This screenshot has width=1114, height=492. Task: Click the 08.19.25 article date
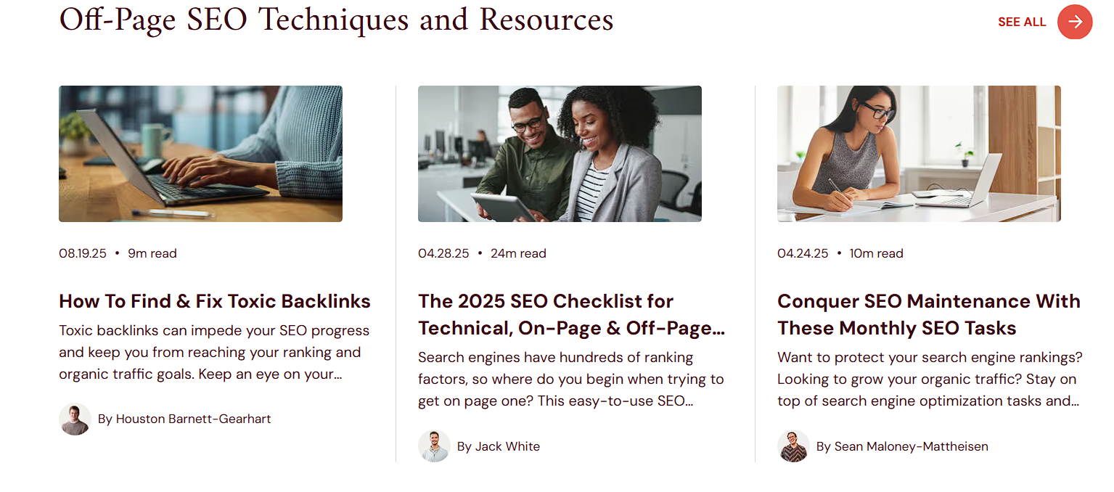[83, 253]
